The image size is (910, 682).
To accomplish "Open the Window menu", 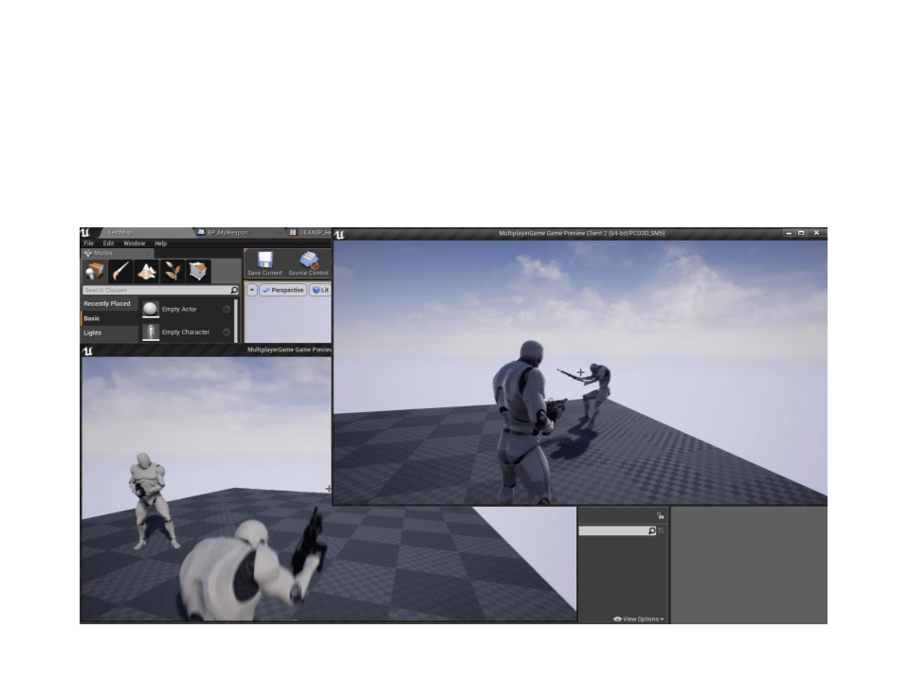I will pos(134,243).
